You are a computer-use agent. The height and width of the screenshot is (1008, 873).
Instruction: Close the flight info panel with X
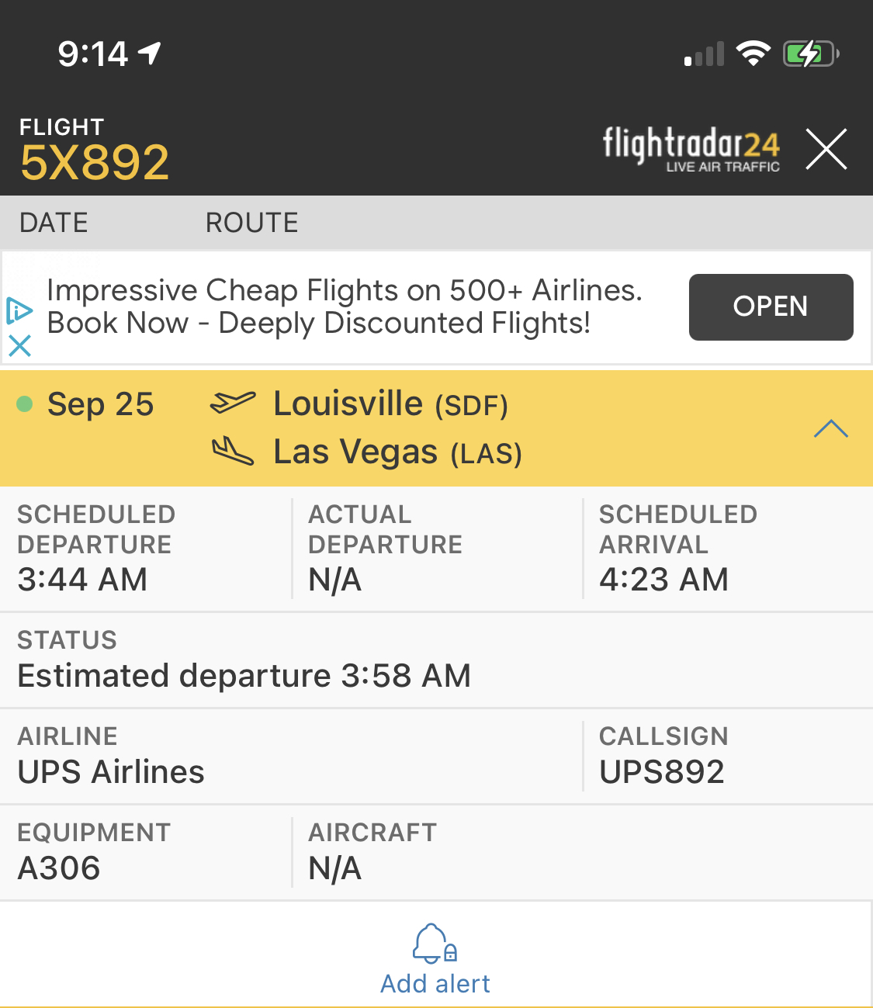826,149
